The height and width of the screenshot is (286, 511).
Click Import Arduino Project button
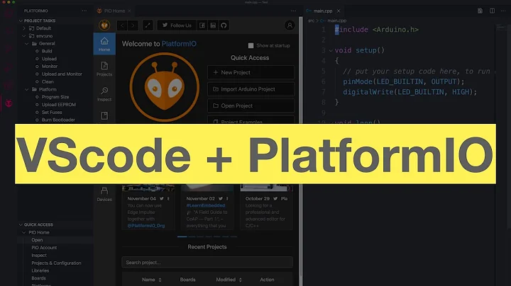[251, 89]
